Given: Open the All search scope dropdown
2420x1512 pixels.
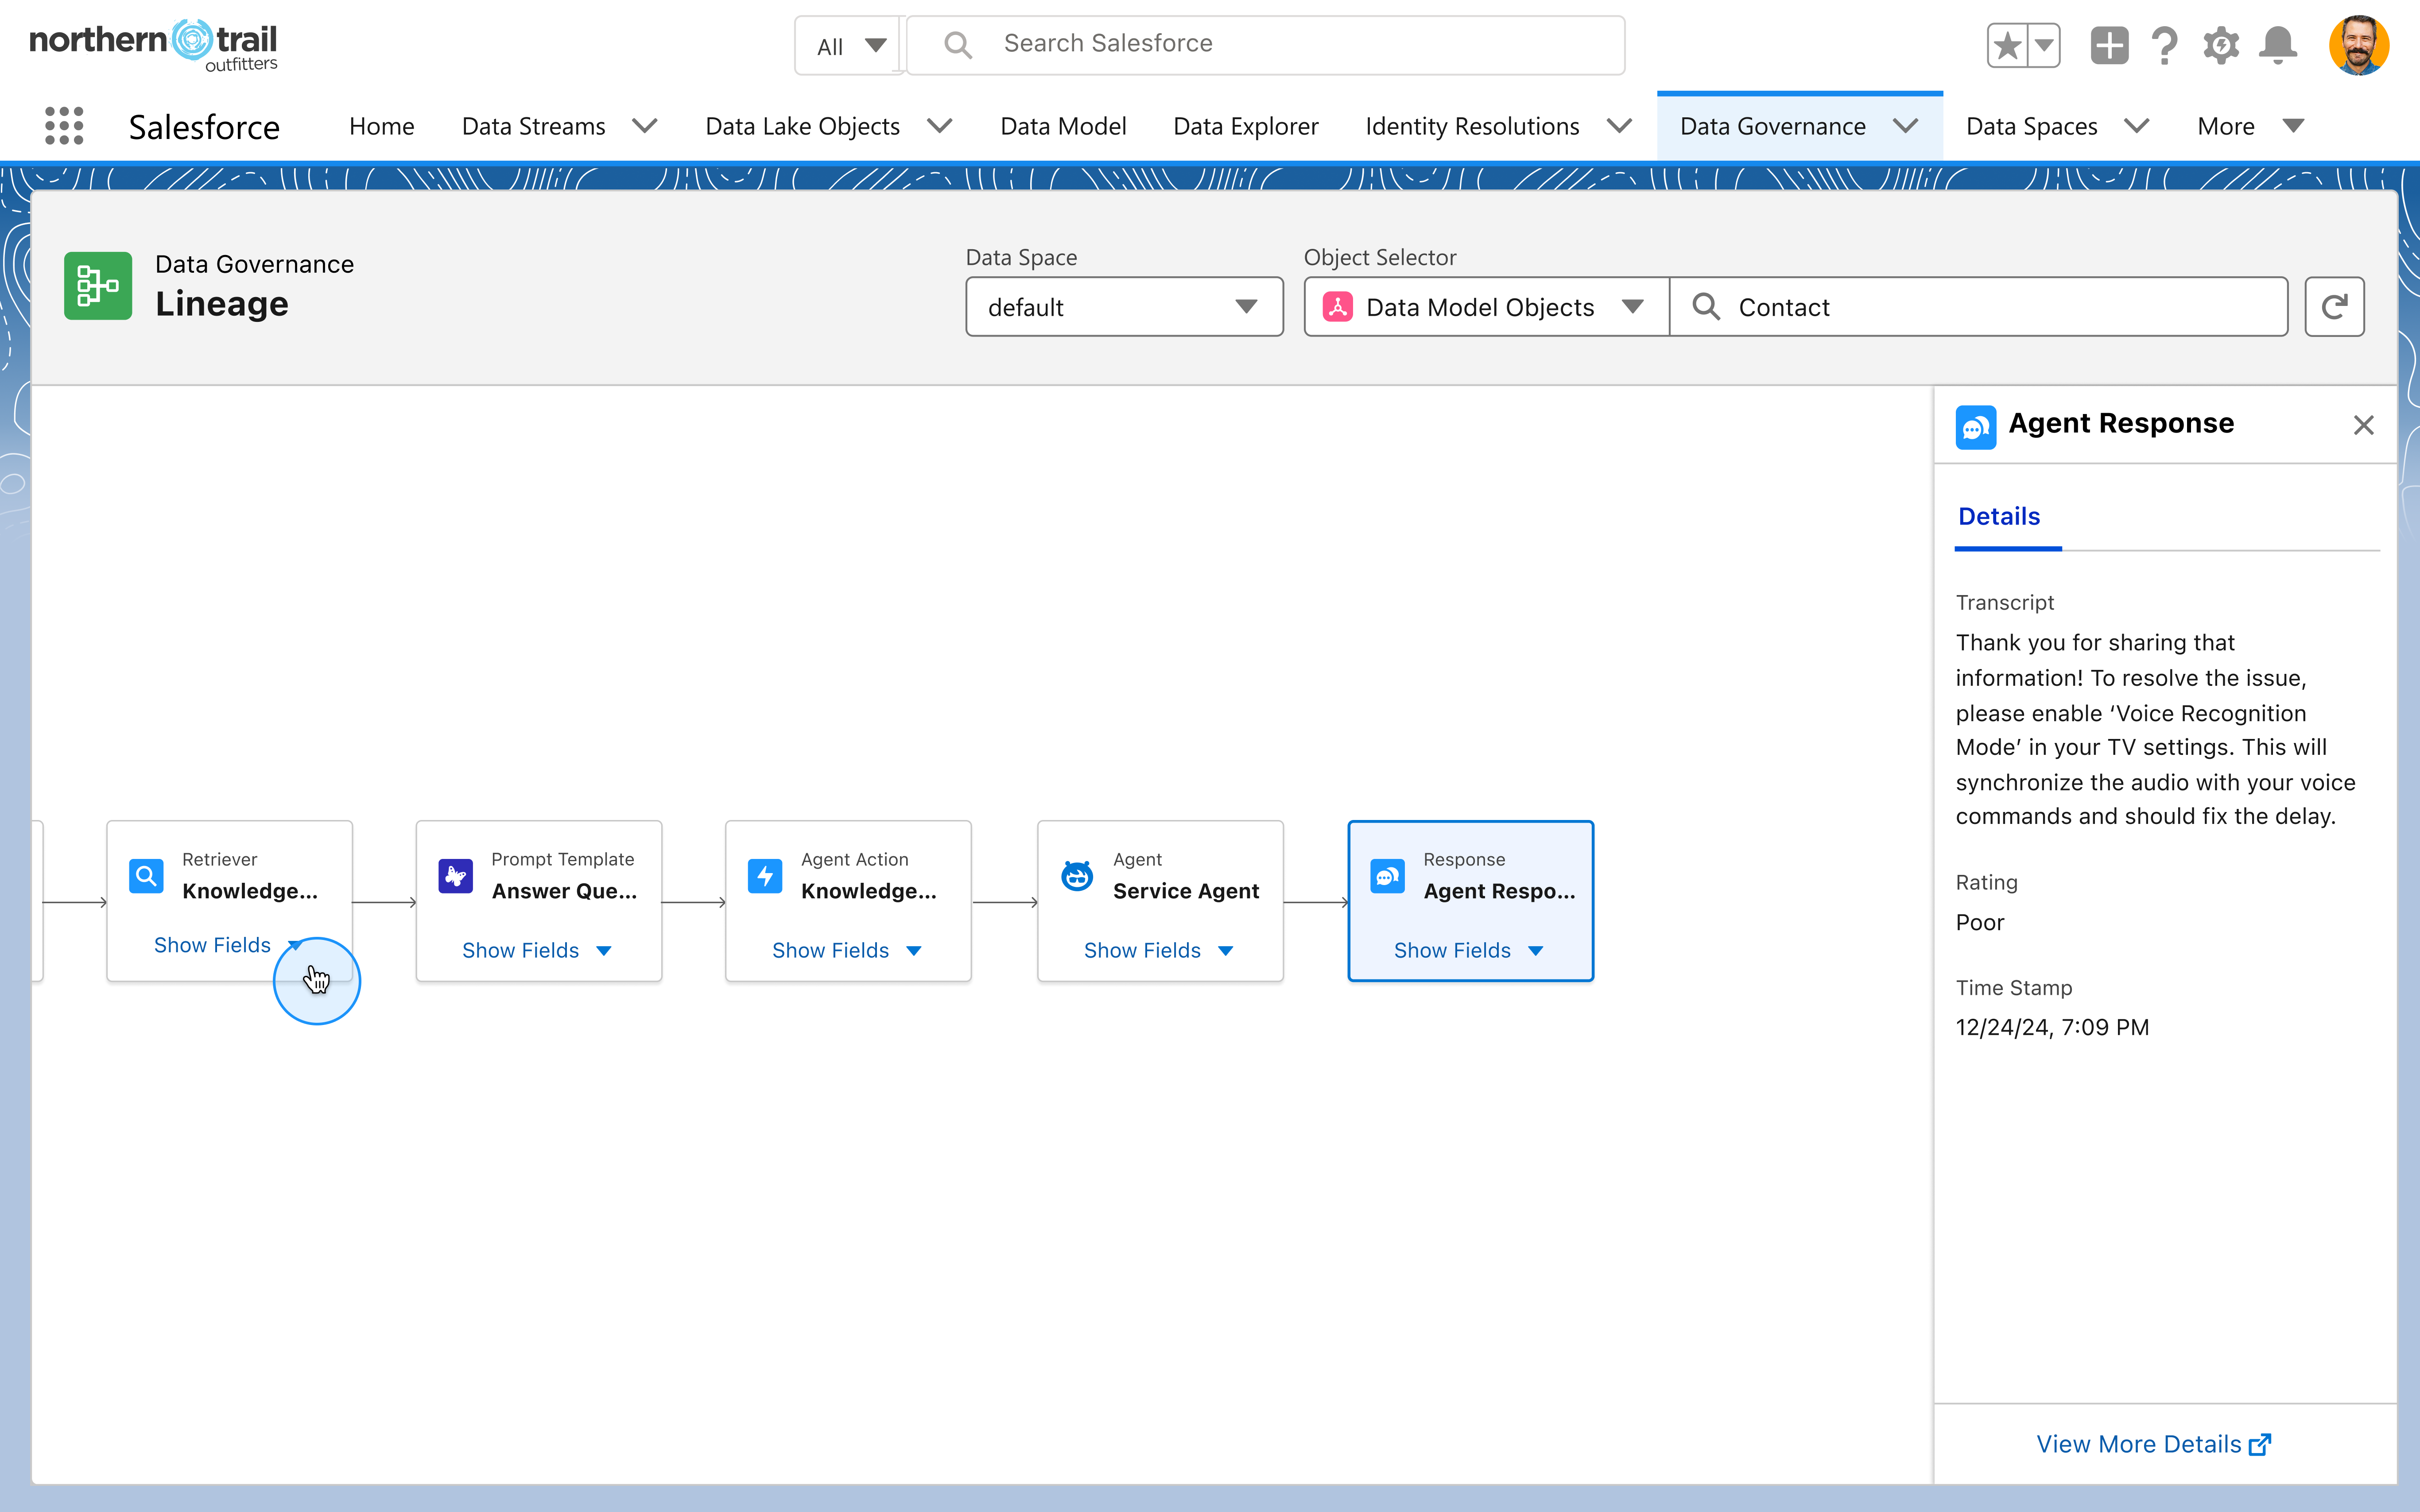Looking at the screenshot, I should (849, 45).
